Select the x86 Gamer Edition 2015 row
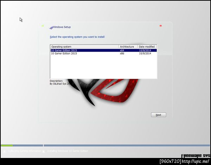The height and width of the screenshot is (165, 211). tap(104, 53)
